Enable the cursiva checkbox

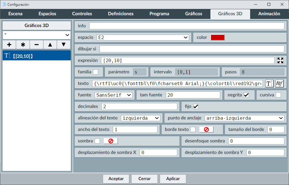tap(278, 95)
